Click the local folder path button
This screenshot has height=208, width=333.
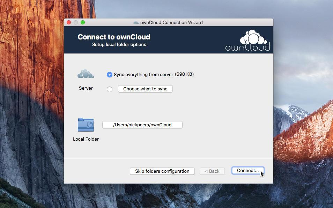[x=142, y=125]
